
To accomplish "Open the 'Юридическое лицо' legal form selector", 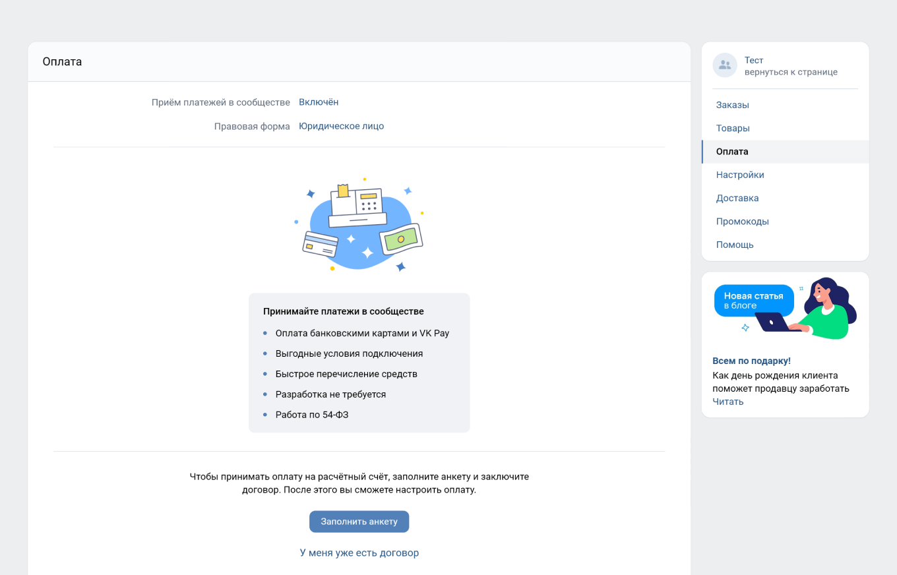I will coord(341,126).
